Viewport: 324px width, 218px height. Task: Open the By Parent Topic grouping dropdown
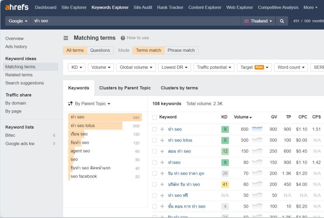92,104
